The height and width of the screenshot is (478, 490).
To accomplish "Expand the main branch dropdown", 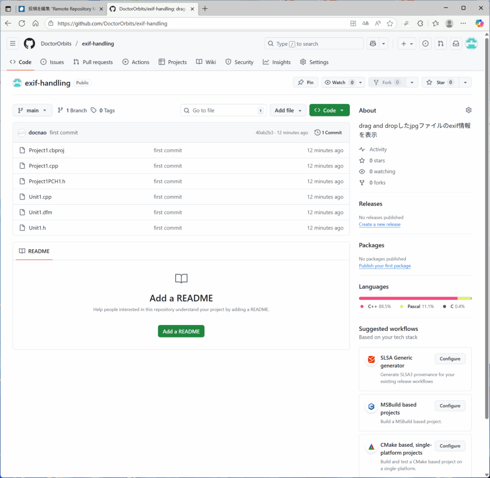I will coord(33,110).
